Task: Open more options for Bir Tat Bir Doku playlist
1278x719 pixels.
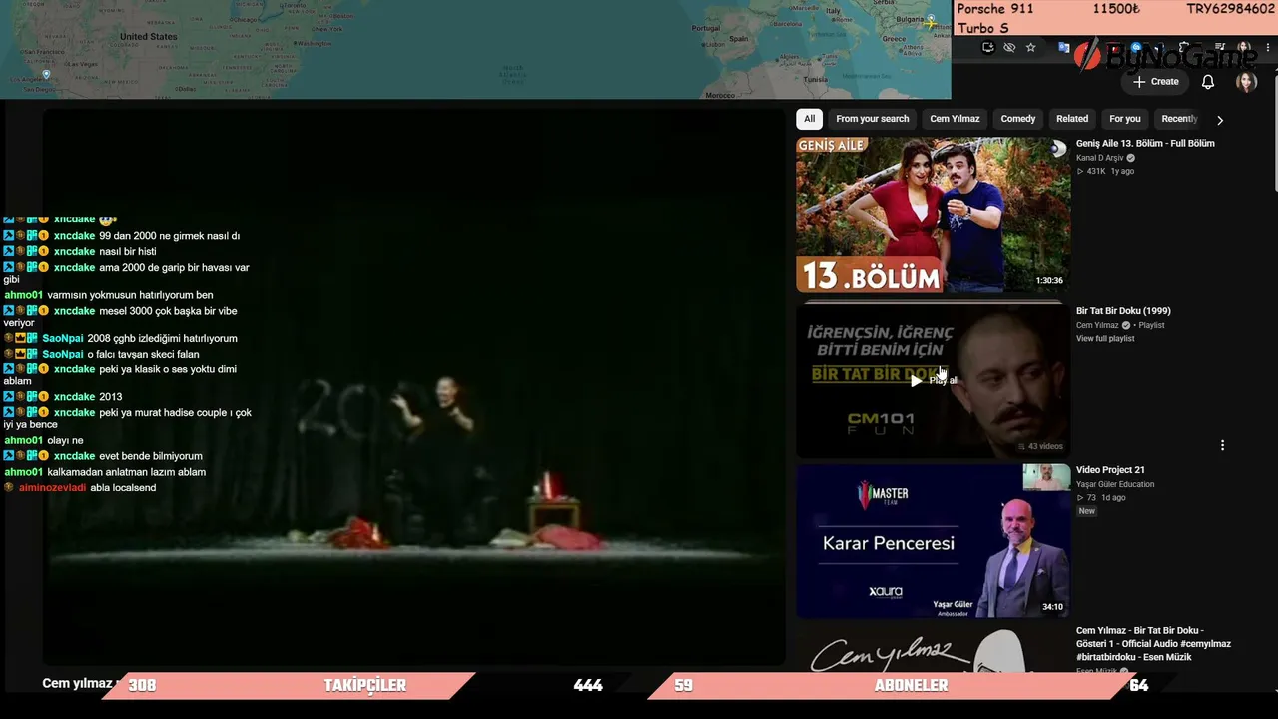Action: [1222, 445]
